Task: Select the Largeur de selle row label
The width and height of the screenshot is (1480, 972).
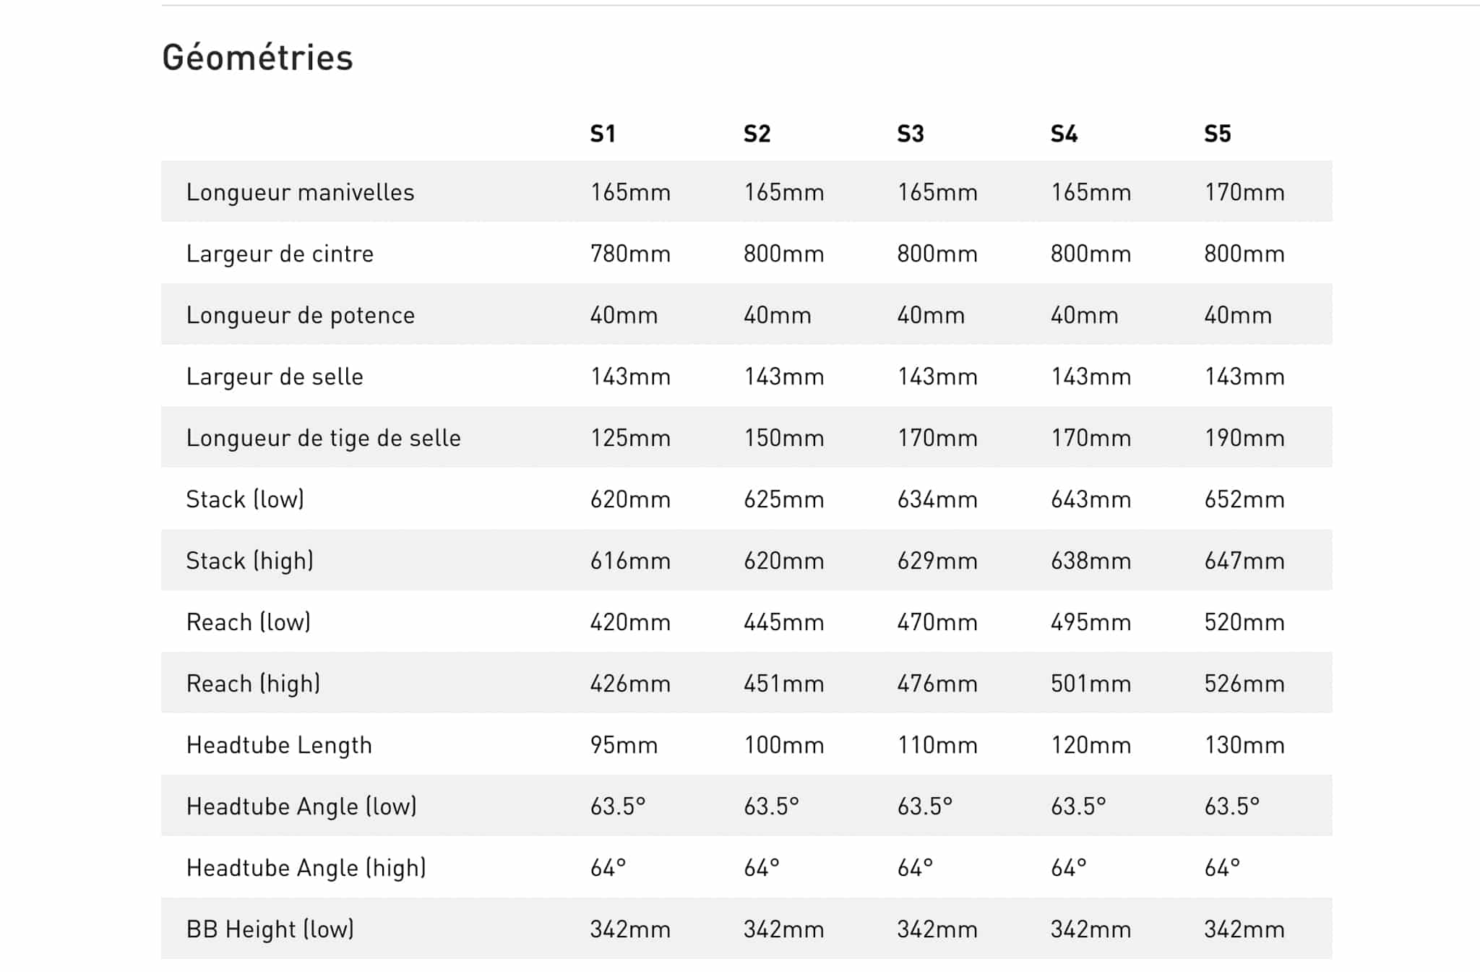Action: (x=275, y=377)
